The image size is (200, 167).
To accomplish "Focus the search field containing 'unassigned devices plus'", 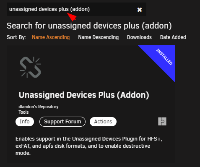I will 72,9.
